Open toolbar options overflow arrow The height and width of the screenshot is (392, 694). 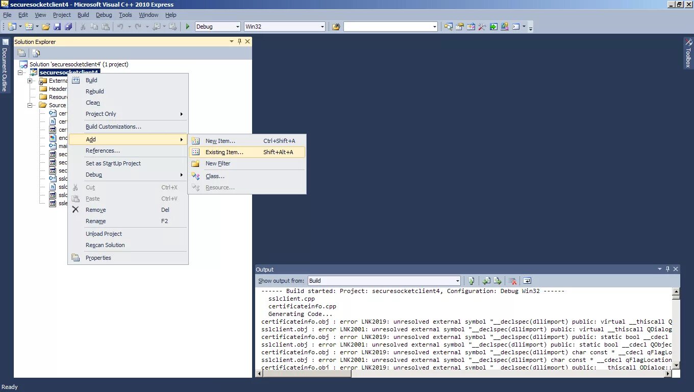coord(531,28)
